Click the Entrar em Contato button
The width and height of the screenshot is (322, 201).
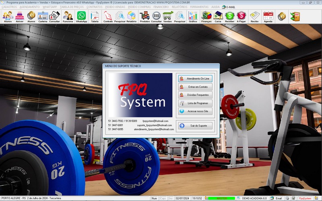[x=195, y=87]
